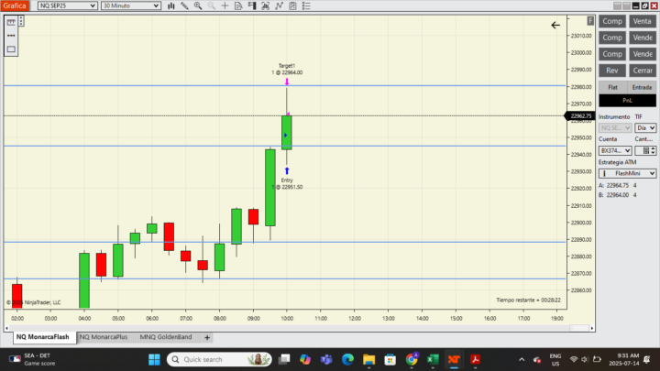Viewport: 660px width, 371px height.
Task: Switch to the NQ MonarcaPlus tab
Action: pos(104,337)
